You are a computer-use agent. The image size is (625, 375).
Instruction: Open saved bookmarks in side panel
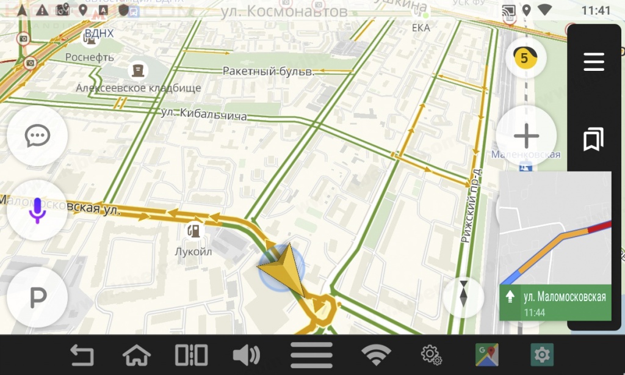tap(593, 139)
